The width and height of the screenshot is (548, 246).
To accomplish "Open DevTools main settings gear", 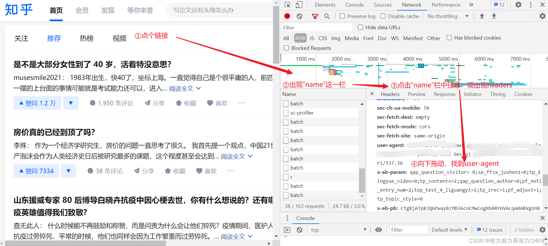I will coord(518,5).
